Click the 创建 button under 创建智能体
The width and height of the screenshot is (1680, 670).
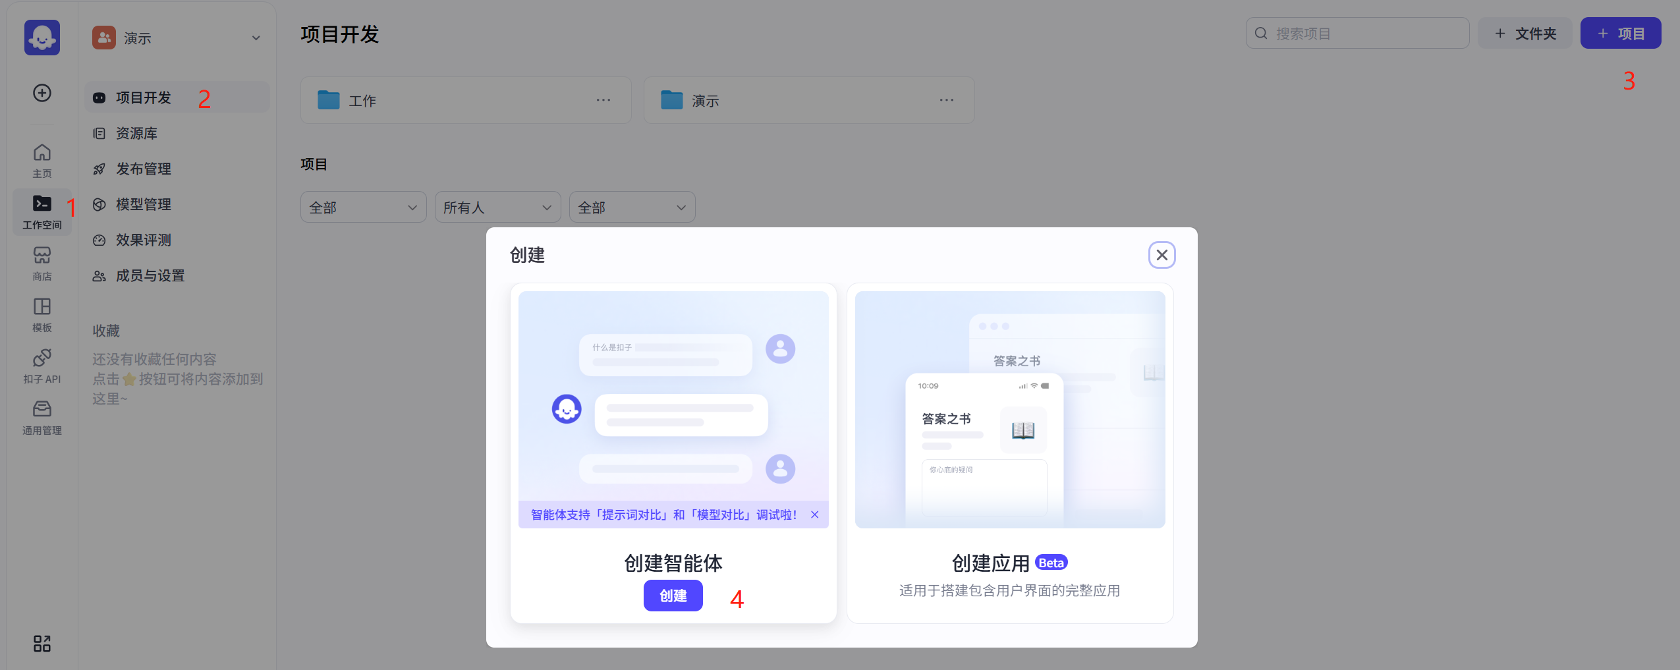(x=673, y=596)
